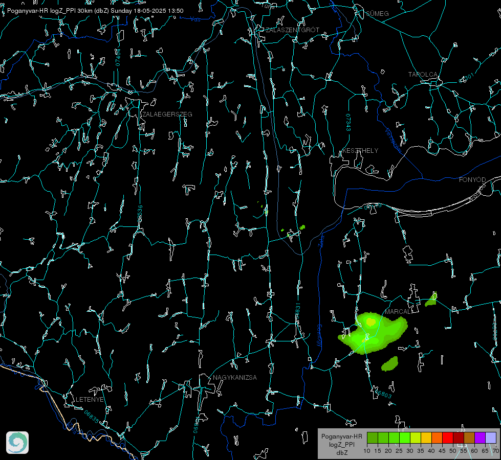Select the ZALAEGERSZEG city label

(167, 114)
